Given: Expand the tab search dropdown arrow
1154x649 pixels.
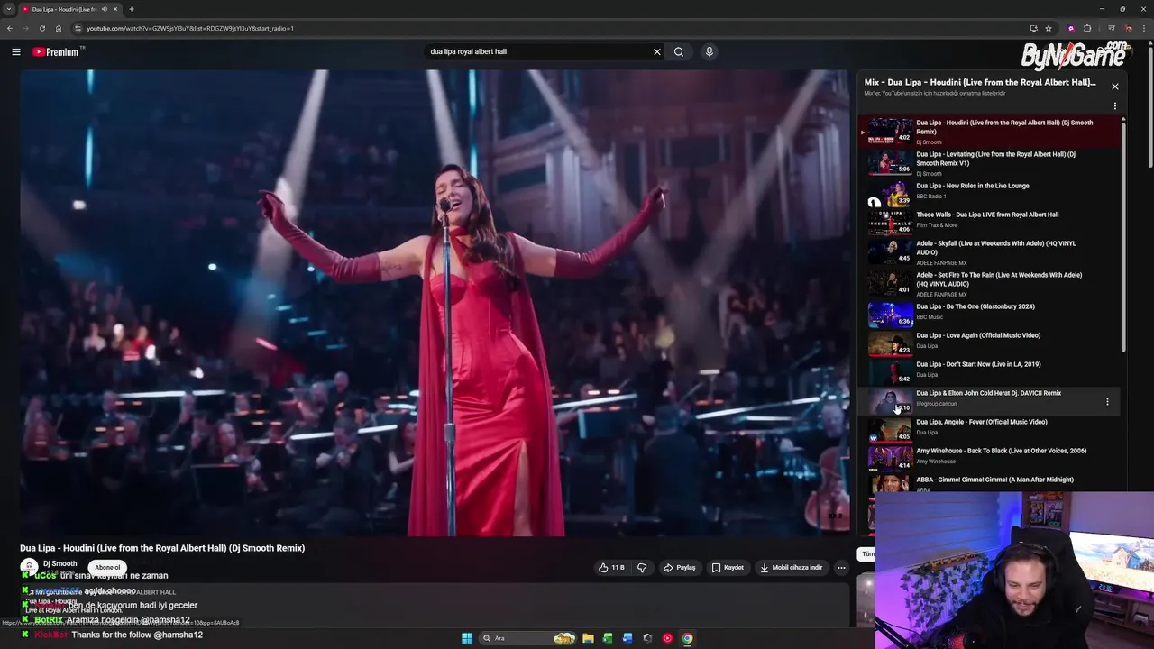Looking at the screenshot, I should [10, 9].
